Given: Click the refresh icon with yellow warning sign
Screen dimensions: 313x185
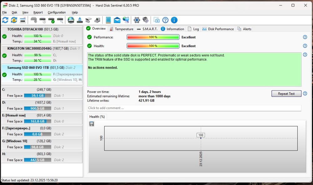Looking at the screenshot, I should [x=14, y=20].
